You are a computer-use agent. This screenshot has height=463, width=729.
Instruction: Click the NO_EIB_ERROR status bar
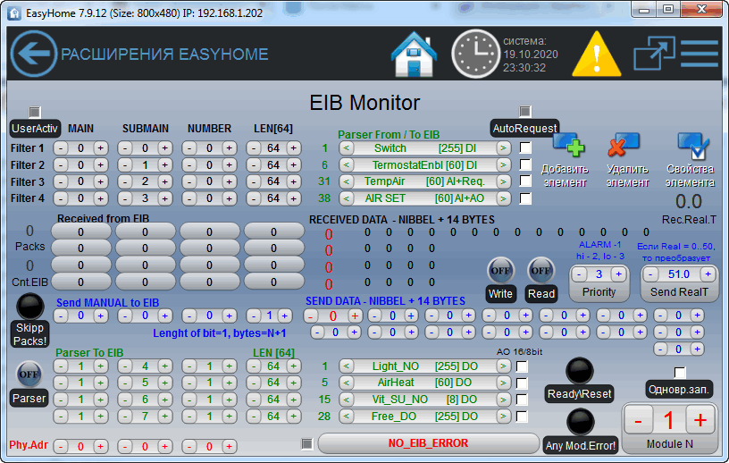tap(427, 443)
